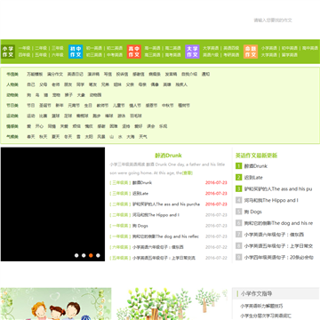Viewport: 320px width, 320px height.
Task: Select the orange active carousel dot
Action: pyautogui.click(x=91, y=255)
